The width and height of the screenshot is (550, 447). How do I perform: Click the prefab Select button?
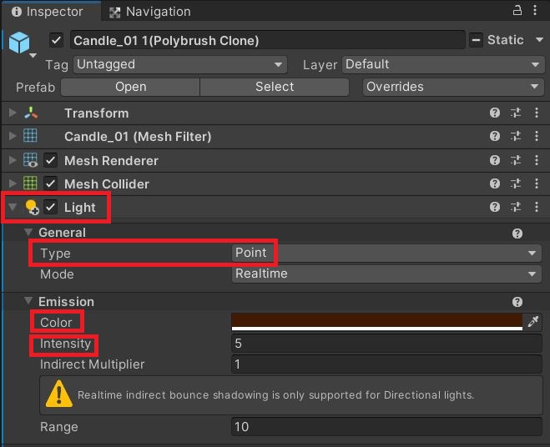275,87
